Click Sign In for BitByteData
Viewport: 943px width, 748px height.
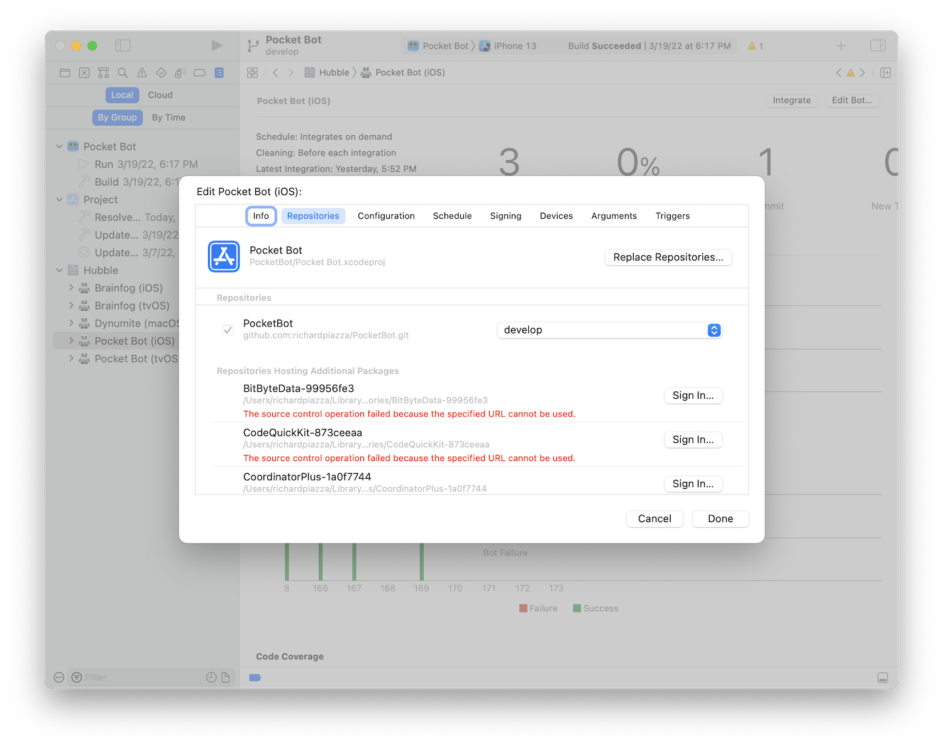[693, 396]
